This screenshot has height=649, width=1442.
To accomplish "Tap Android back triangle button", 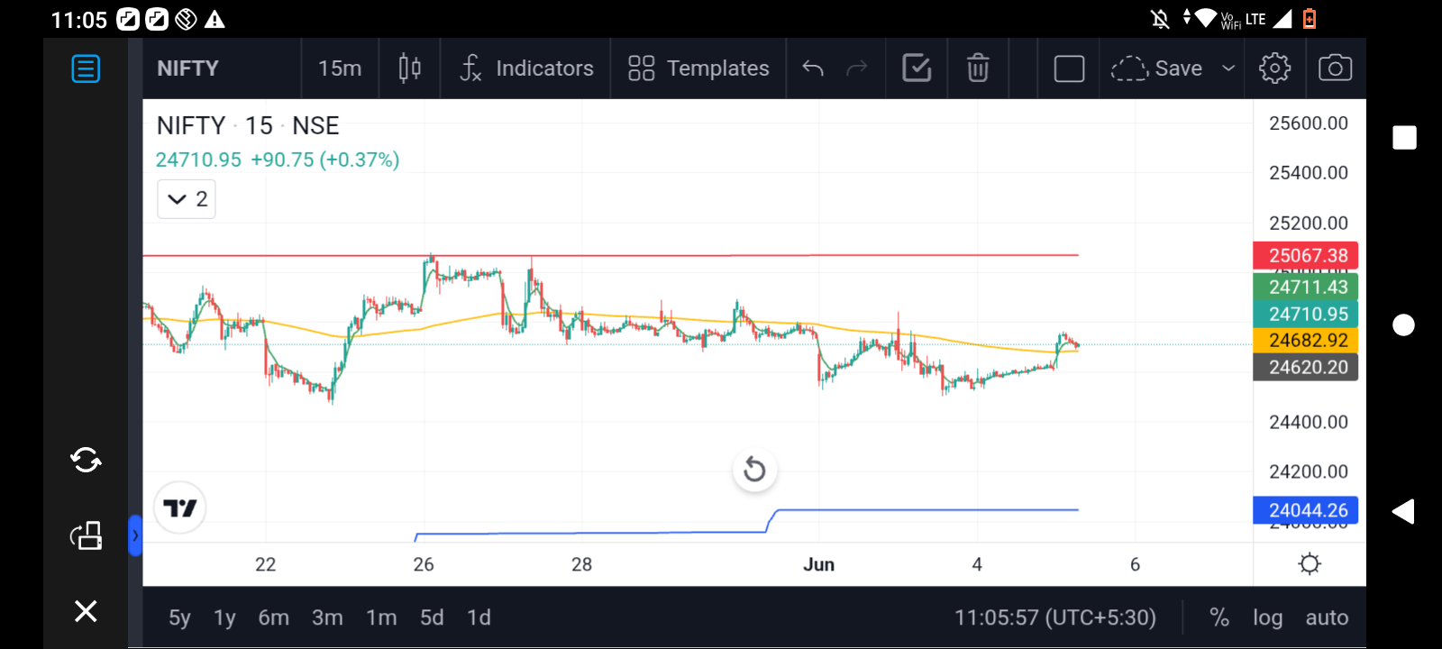I will pos(1403,511).
